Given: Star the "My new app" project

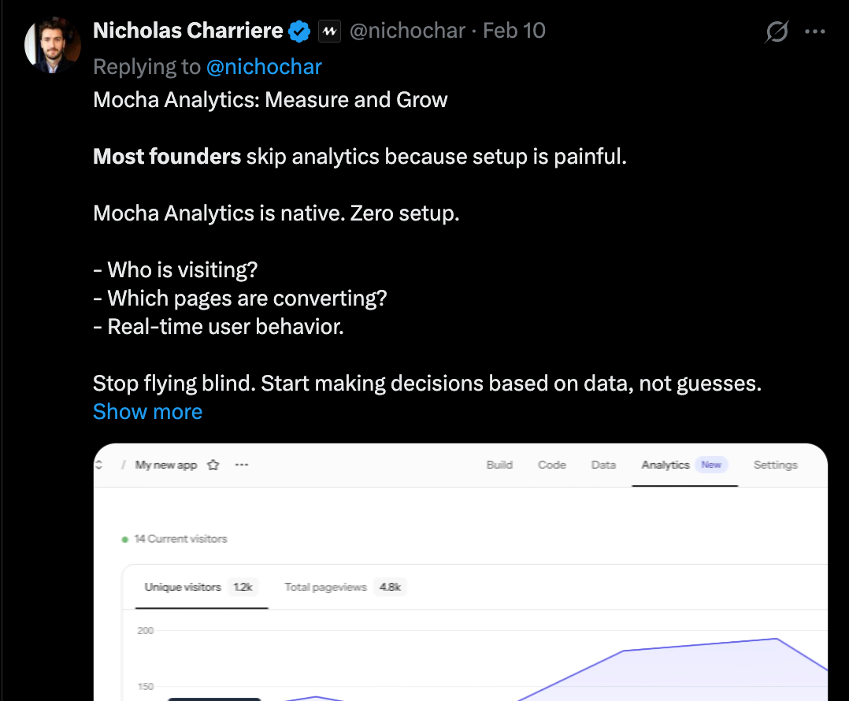Looking at the screenshot, I should point(213,465).
